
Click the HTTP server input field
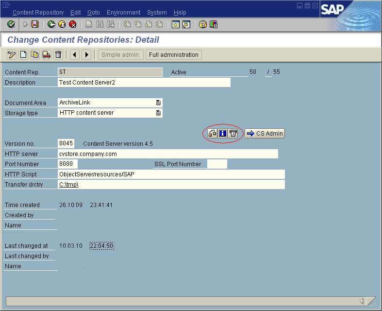(167, 154)
